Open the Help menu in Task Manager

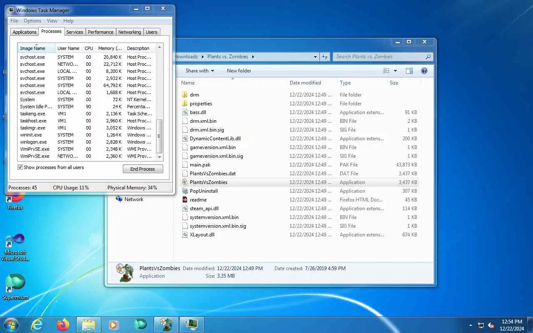tap(68, 21)
